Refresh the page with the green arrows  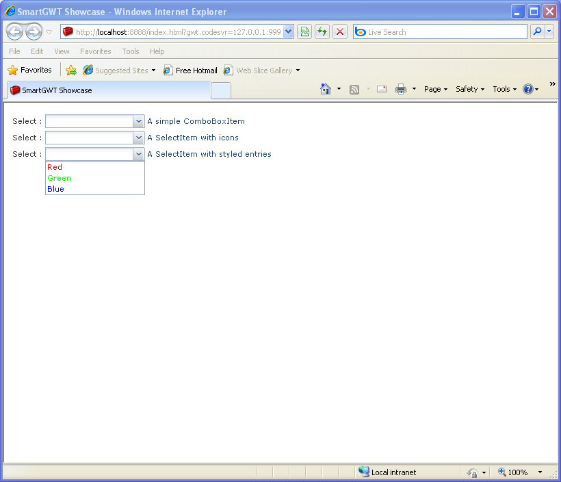pos(322,32)
